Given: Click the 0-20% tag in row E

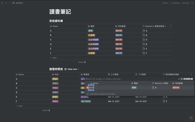Looking at the screenshot, I should (85, 97).
